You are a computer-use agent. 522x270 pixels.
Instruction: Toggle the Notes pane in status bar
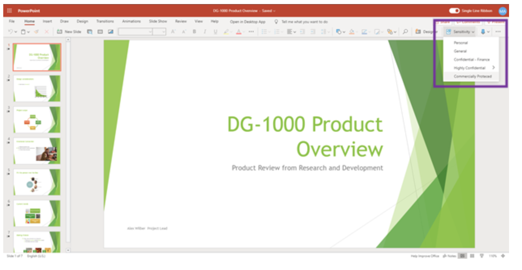click(451, 256)
